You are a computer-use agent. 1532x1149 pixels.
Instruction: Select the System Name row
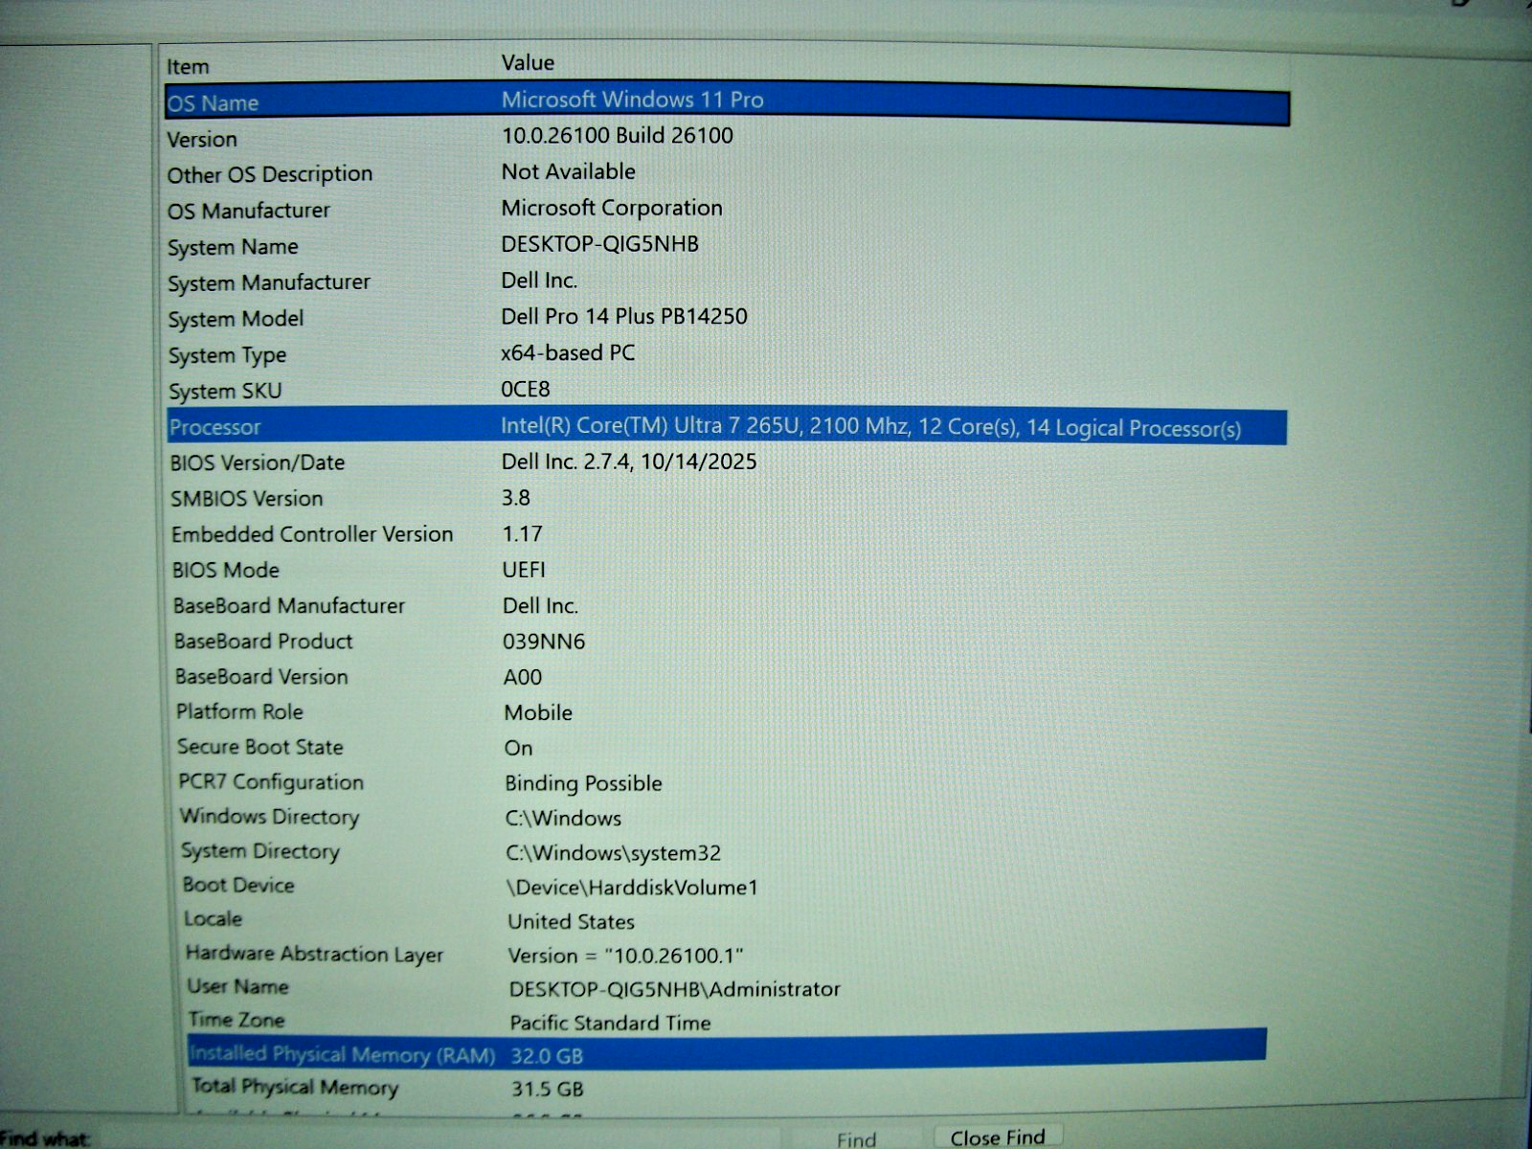click(x=234, y=247)
